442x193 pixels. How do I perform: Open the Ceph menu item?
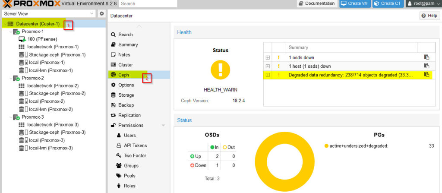point(139,75)
